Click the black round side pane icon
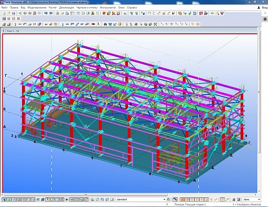The height and width of the screenshot is (207, 268). point(265,19)
